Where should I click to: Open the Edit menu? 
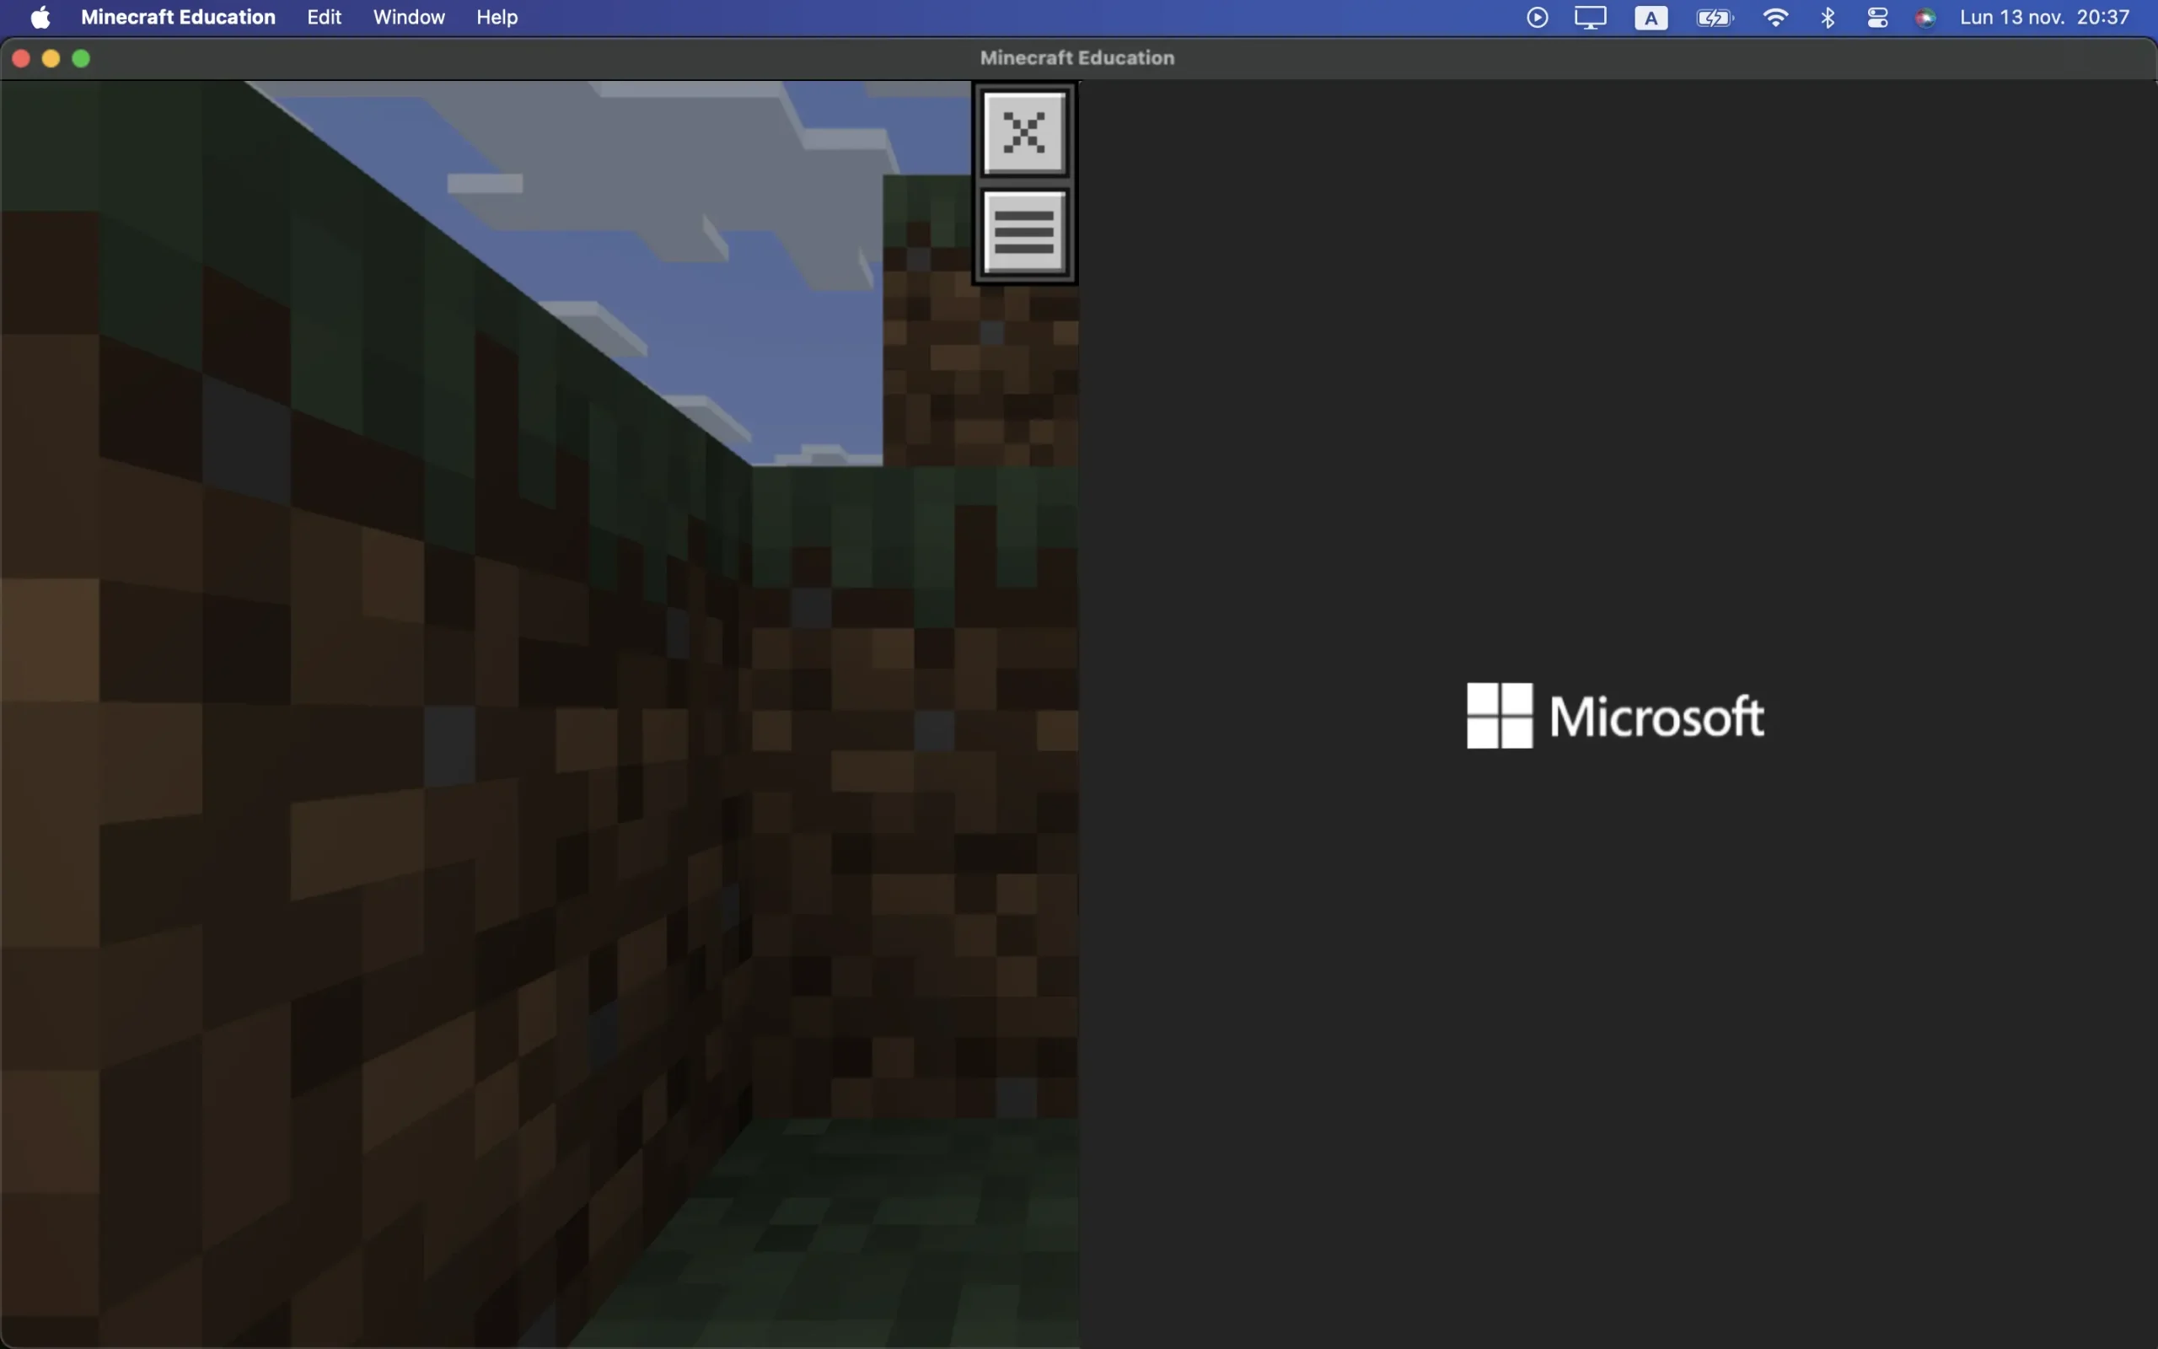(x=324, y=17)
